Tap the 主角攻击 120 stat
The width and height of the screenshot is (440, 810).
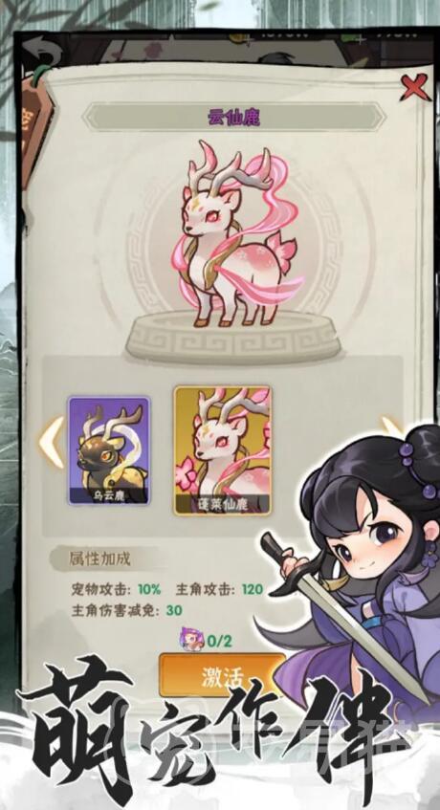(219, 589)
